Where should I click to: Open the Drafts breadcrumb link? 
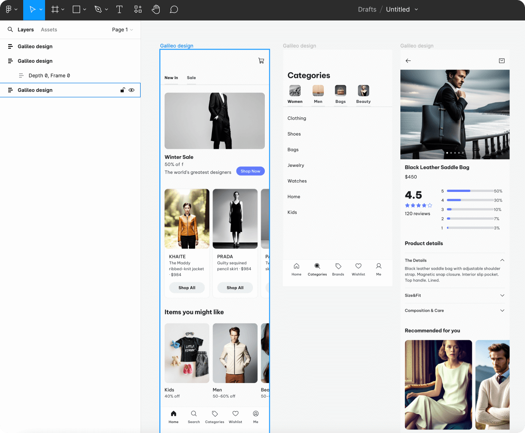tap(367, 10)
